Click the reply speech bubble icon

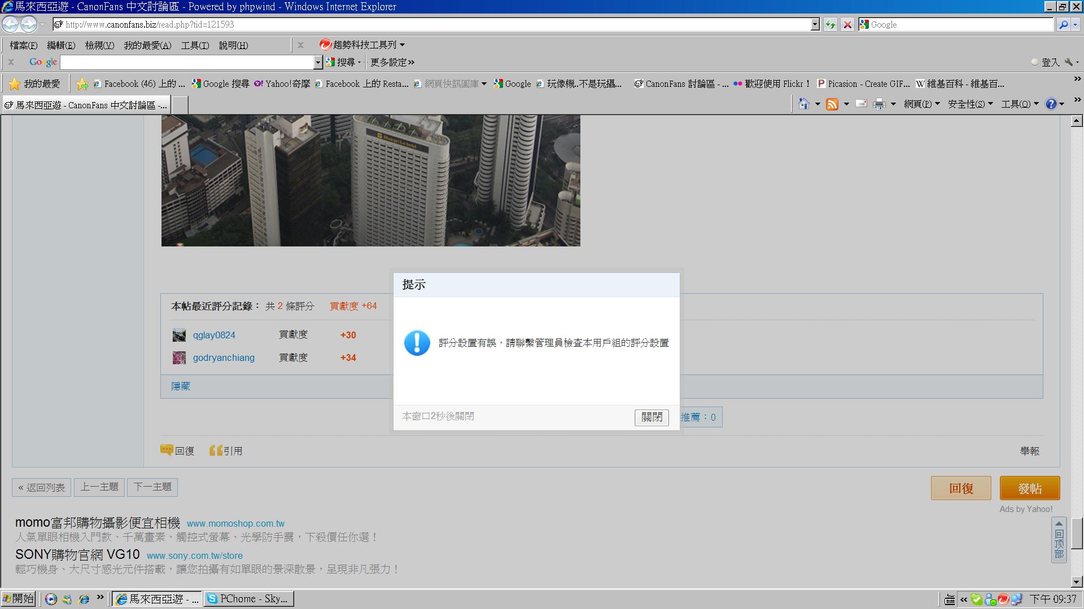167,450
